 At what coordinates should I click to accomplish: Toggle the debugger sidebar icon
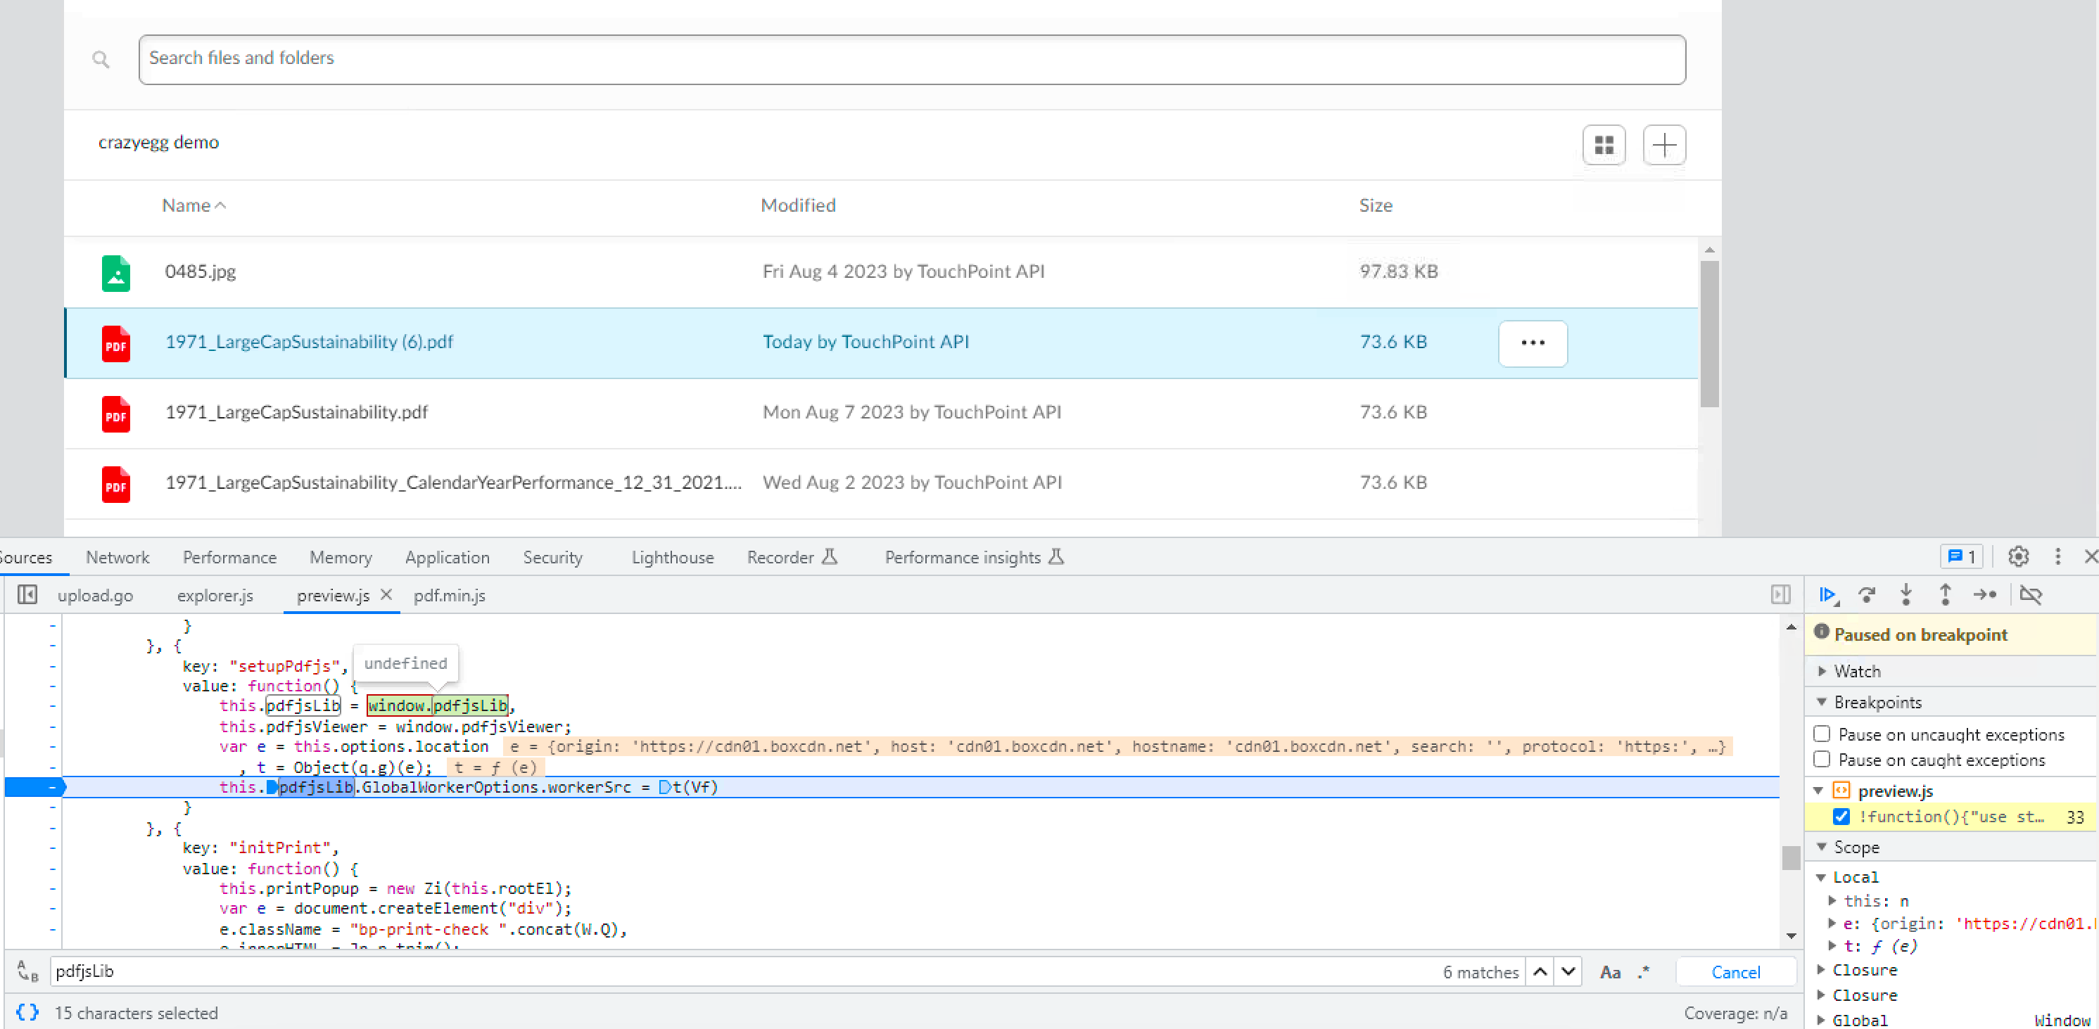click(1780, 595)
